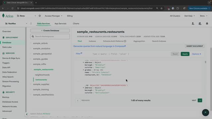Select the Search Indexes tab
Screen dimensions: 212x119
tap(159, 41)
